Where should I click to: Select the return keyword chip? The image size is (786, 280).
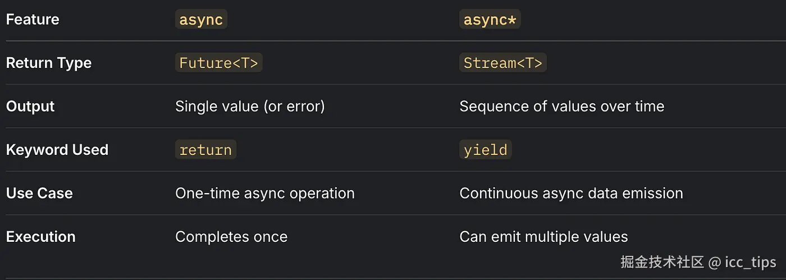(x=205, y=150)
